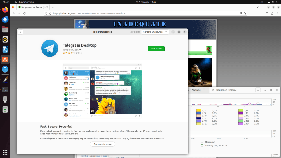281x158 pixels.
Task: Open the Perception link on the webpage
Action: 84,156
